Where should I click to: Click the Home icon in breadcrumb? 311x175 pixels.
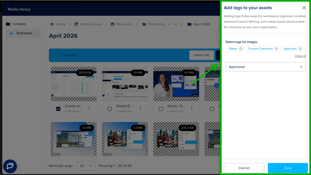[x=52, y=24]
